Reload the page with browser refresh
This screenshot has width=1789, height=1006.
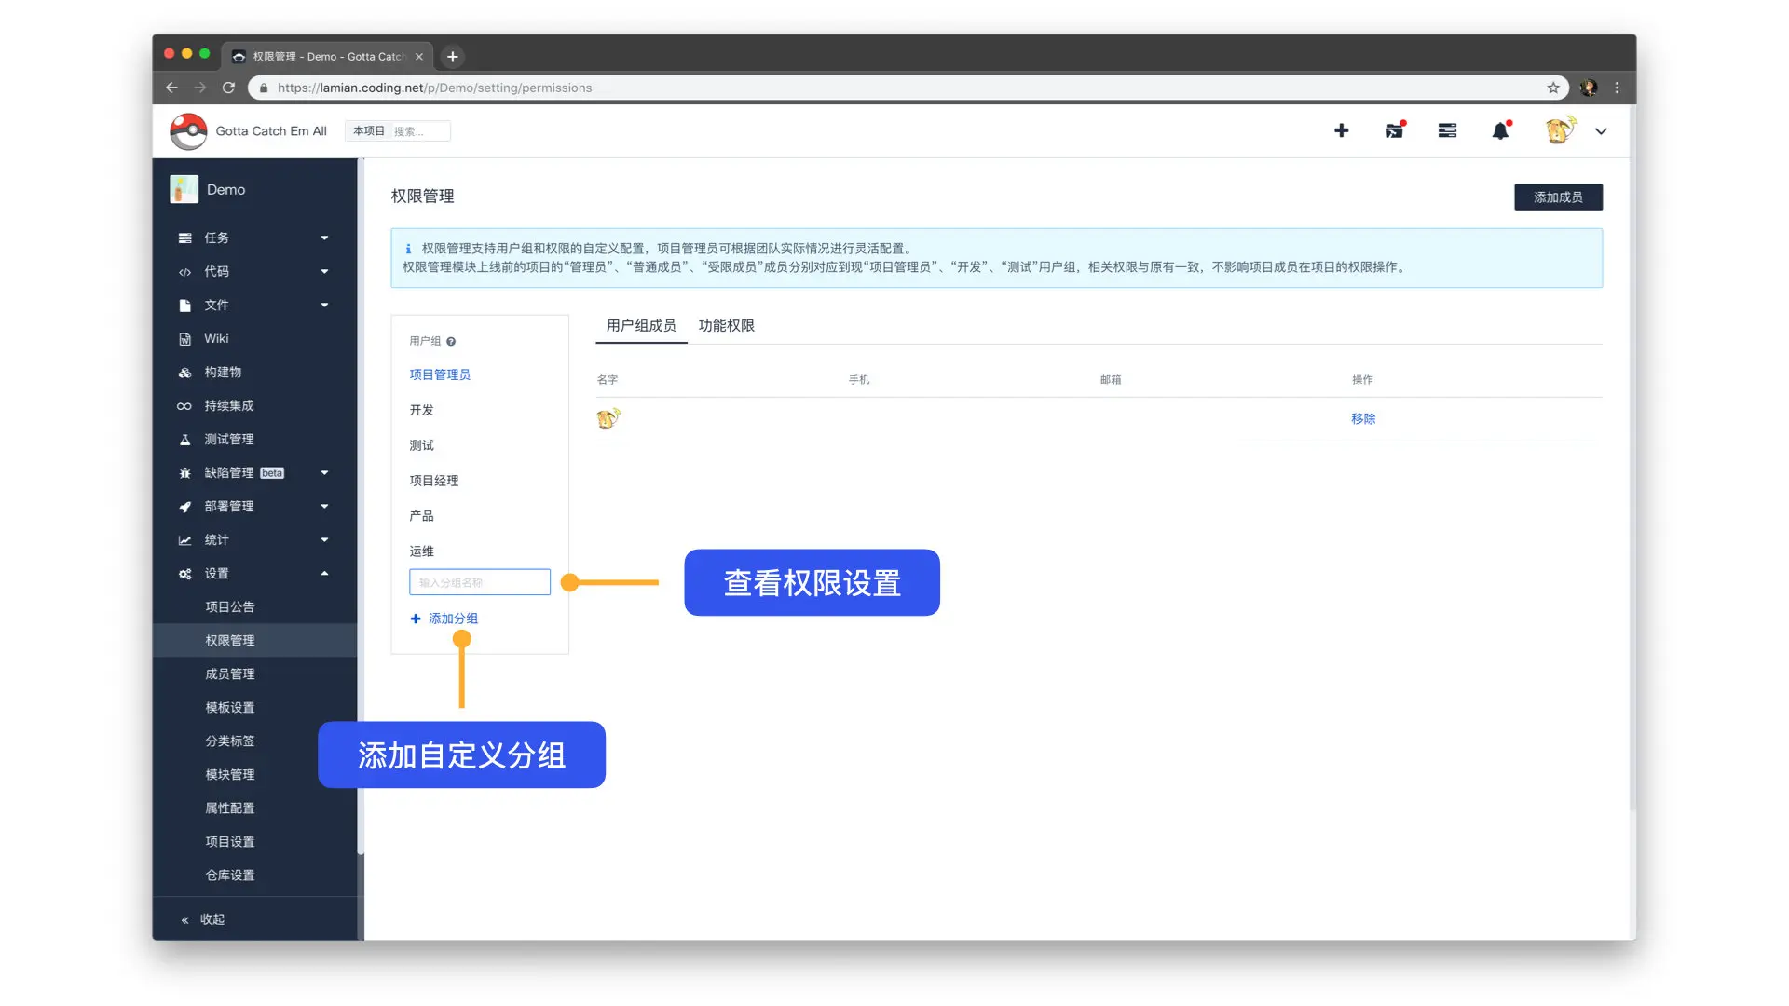pyautogui.click(x=228, y=88)
